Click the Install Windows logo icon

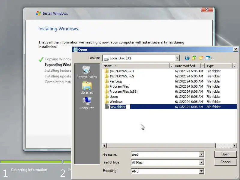[38, 13]
